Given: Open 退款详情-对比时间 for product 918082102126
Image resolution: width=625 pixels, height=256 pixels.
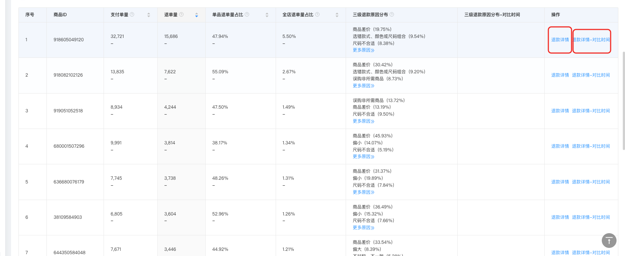Looking at the screenshot, I should (x=591, y=75).
